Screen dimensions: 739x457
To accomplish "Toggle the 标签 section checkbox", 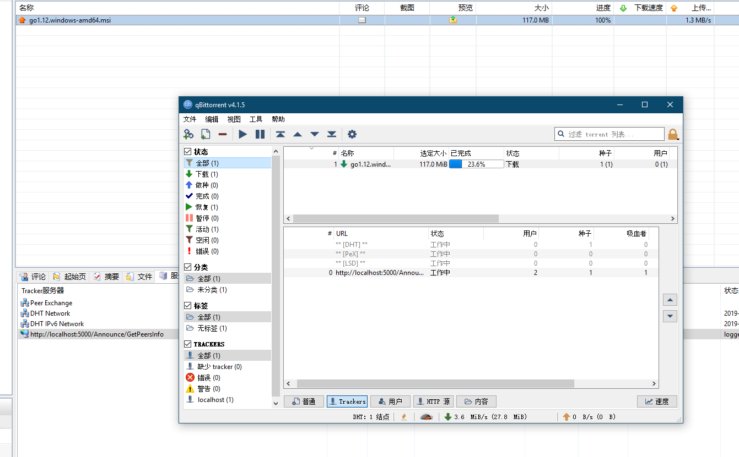I will pos(188,306).
